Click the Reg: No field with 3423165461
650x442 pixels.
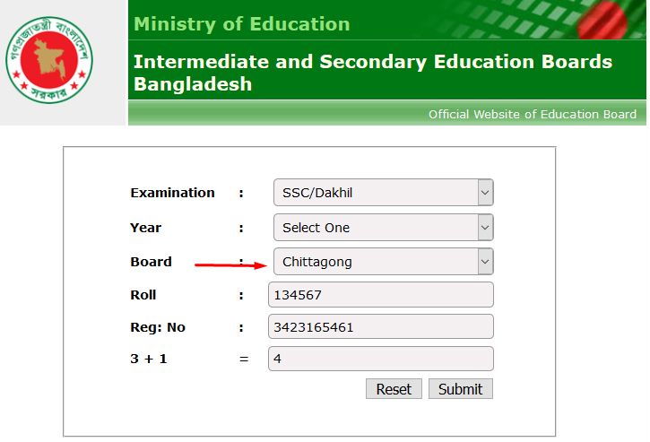click(381, 326)
